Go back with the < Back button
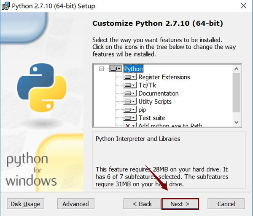Screen dimensions: 253x216 point(142,204)
